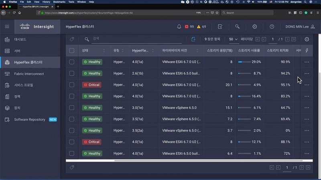The height and width of the screenshot is (180, 321).
Task: Open actions menu for 20.1 TB row
Action: [x=307, y=85]
